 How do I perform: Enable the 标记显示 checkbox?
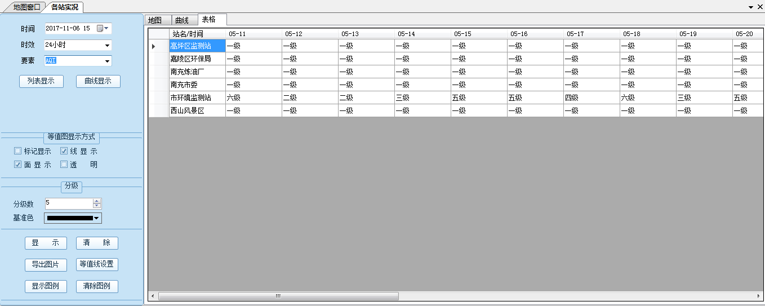pos(18,151)
